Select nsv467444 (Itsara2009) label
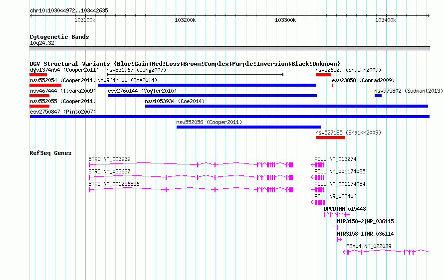The height and width of the screenshot is (280, 444). [63, 91]
